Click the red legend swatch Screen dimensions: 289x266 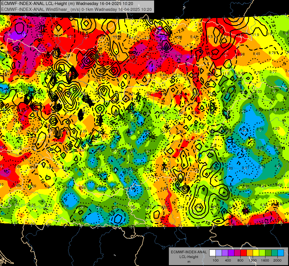244,253
